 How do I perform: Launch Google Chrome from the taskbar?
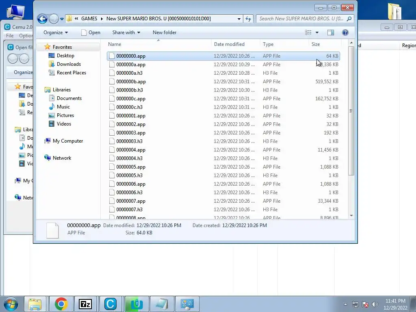[x=61, y=304]
